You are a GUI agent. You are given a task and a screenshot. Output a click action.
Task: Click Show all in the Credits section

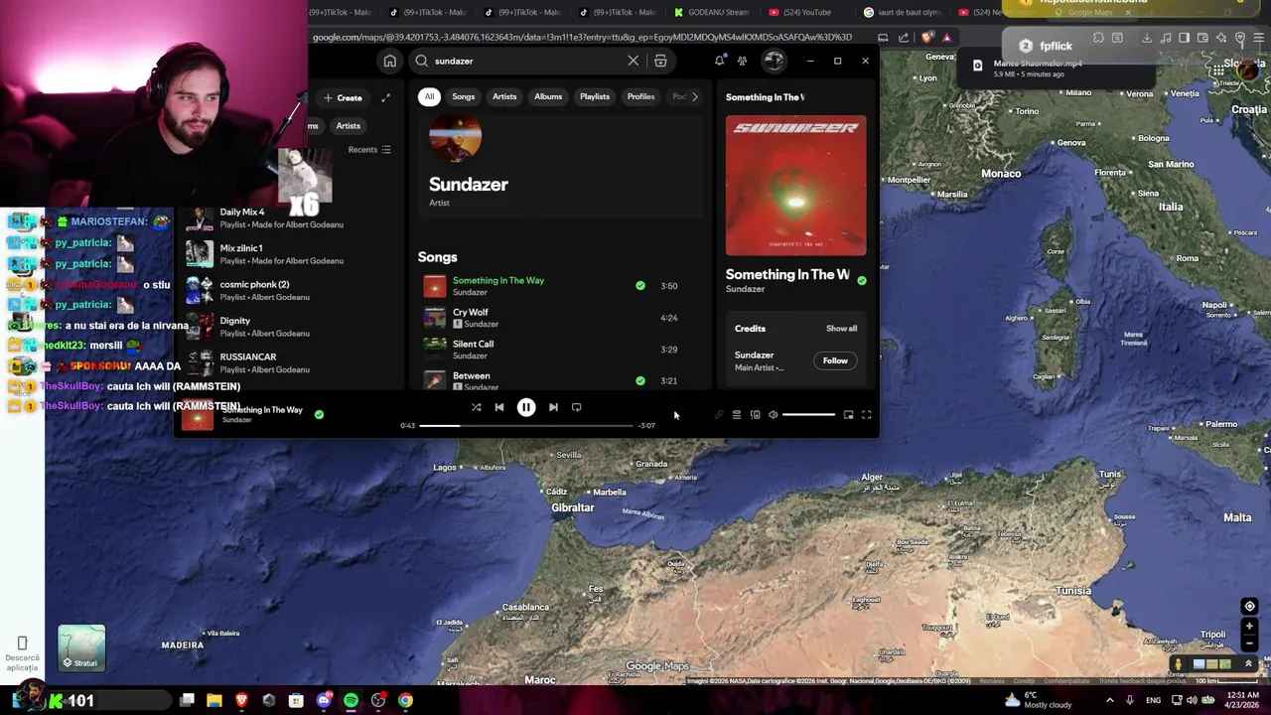(x=841, y=329)
